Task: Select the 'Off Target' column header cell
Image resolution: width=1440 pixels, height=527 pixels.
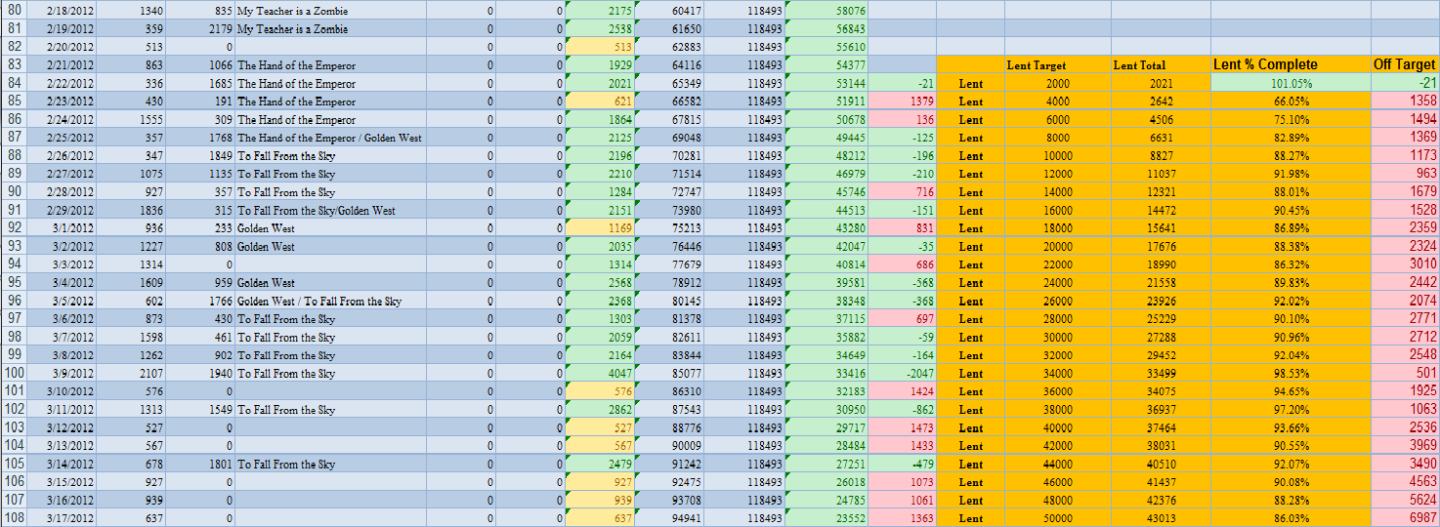Action: 1404,64
